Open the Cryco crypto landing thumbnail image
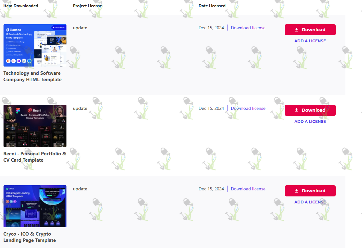This screenshot has height=248, width=362. (x=35, y=206)
